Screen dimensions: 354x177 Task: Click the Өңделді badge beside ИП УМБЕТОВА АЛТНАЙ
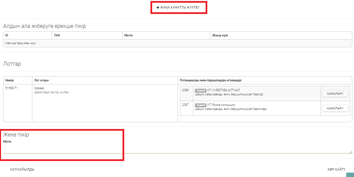pyautogui.click(x=200, y=91)
